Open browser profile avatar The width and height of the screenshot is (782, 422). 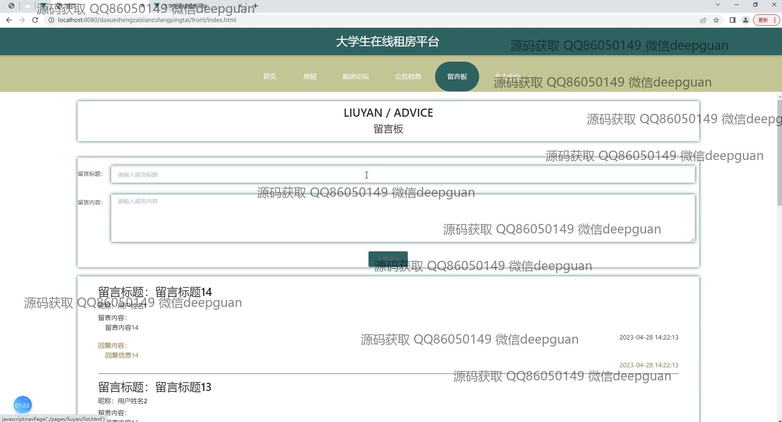[x=746, y=20]
